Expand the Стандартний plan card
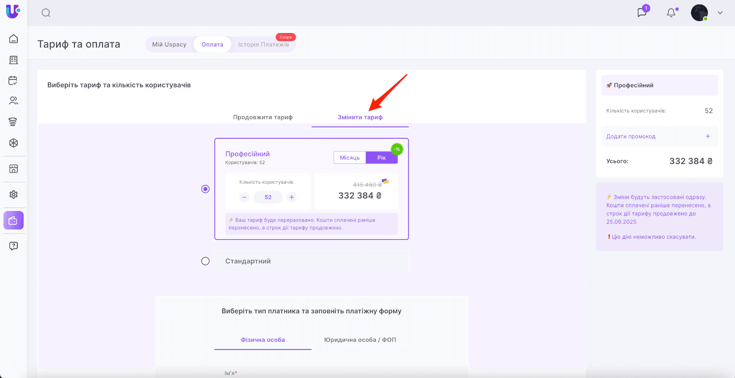735x378 pixels. 312,261
